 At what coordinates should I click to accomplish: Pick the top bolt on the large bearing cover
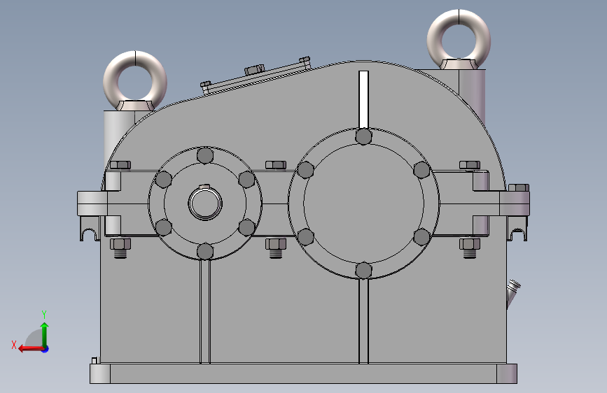tap(363, 136)
